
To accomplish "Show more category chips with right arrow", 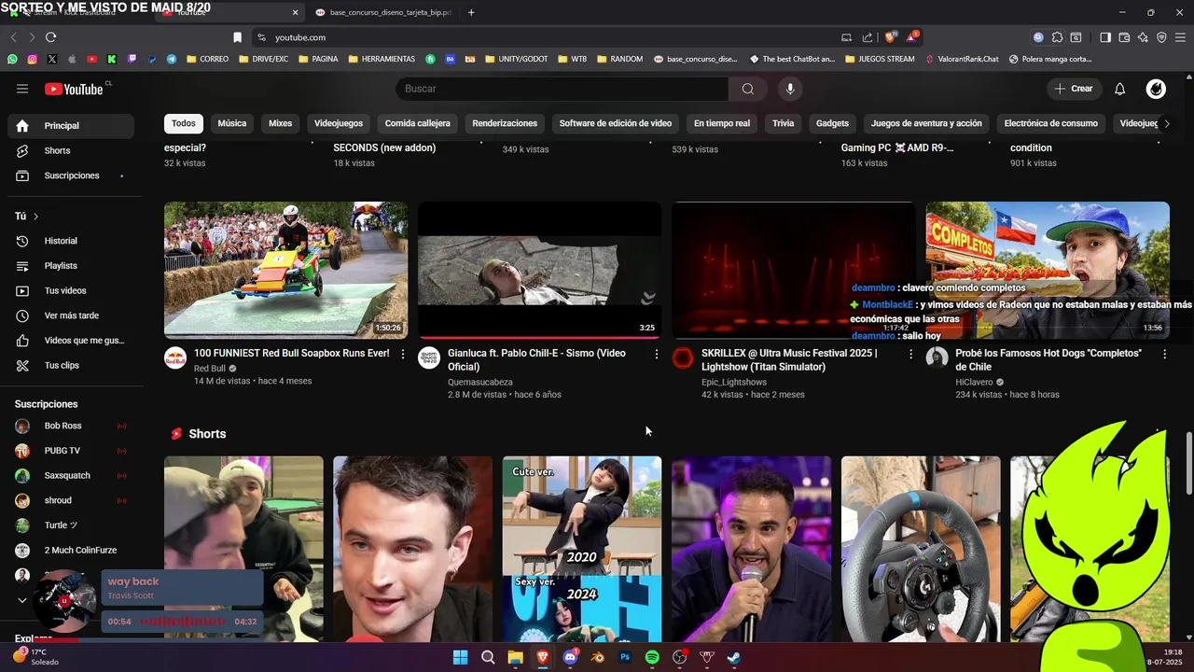I will coord(1166,123).
